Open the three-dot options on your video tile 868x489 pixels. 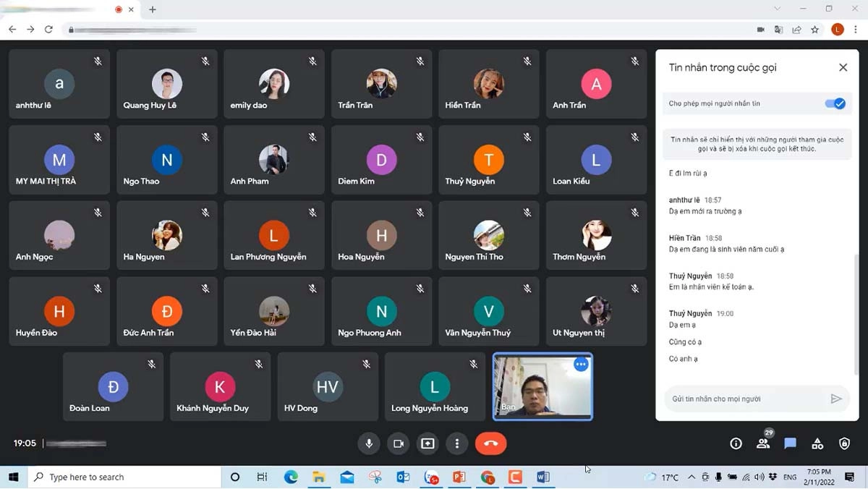pyautogui.click(x=580, y=365)
